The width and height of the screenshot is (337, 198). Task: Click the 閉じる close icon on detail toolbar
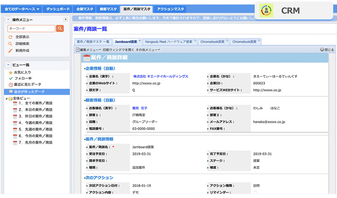pos(322,50)
